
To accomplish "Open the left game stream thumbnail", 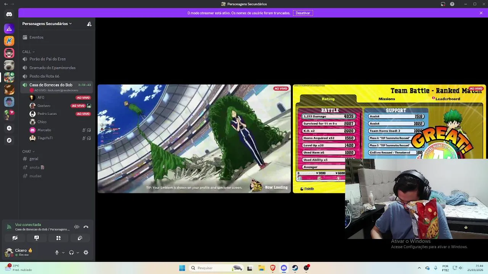I will (x=194, y=139).
